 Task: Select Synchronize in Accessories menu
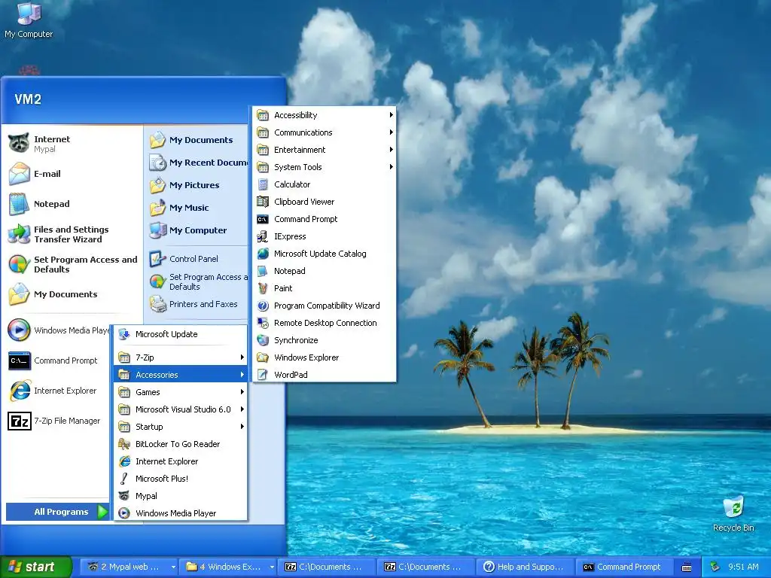(324, 340)
